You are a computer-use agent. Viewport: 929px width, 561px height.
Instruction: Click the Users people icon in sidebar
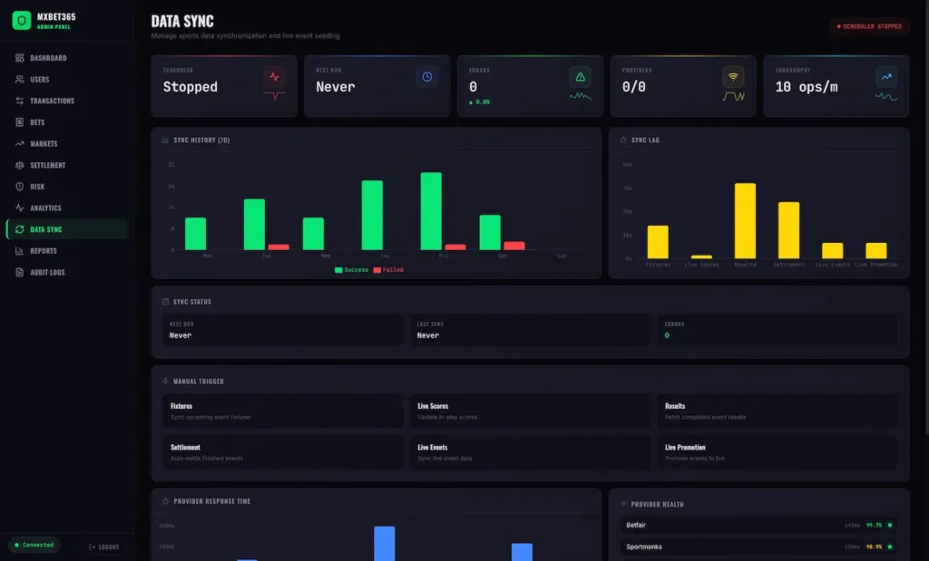[x=20, y=79]
